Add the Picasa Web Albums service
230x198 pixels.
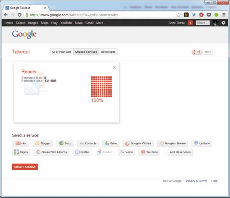click(51, 152)
